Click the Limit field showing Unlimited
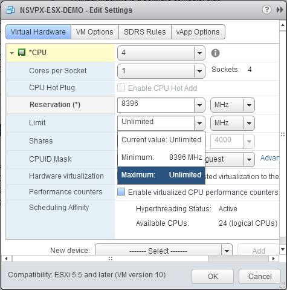The height and width of the screenshot is (290, 287). 156,123
